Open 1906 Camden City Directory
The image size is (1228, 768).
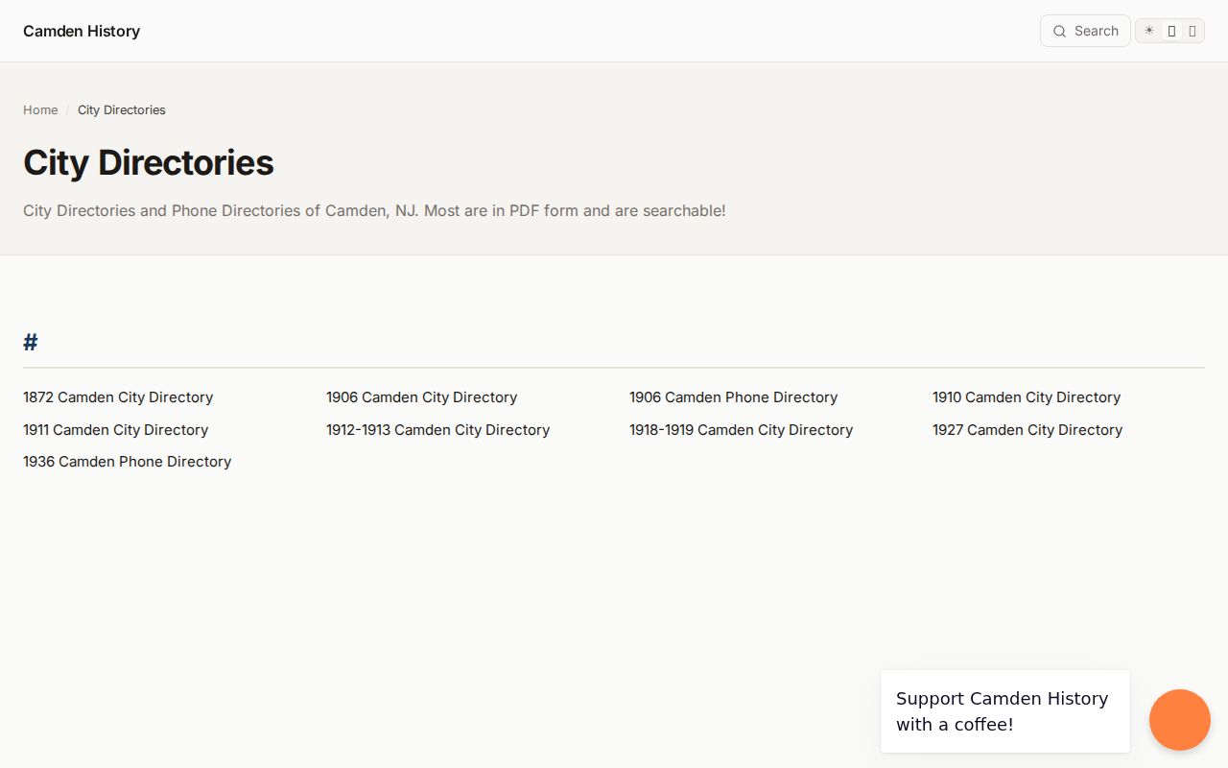click(x=421, y=397)
